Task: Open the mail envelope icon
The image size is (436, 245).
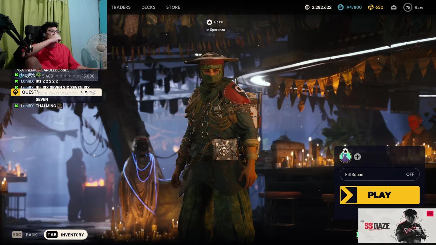Action: (x=394, y=7)
